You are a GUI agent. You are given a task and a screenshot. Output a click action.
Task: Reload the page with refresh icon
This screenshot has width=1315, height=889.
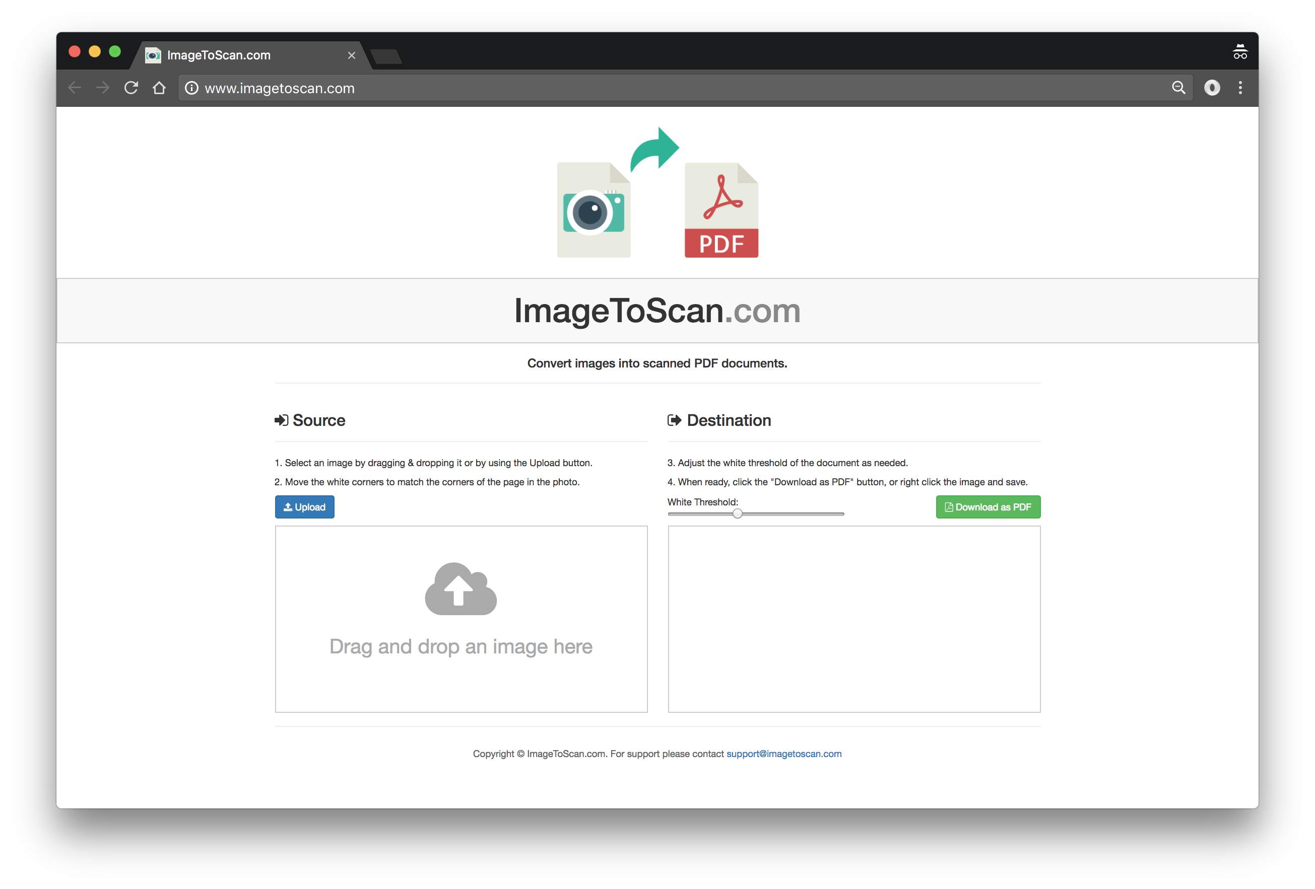click(x=131, y=88)
